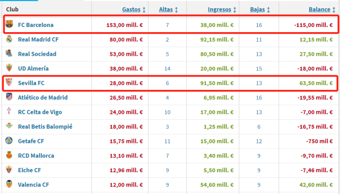Click Sevilla's 91,50 mill. € income
Image resolution: width=340 pixels, height=194 pixels.
(217, 83)
